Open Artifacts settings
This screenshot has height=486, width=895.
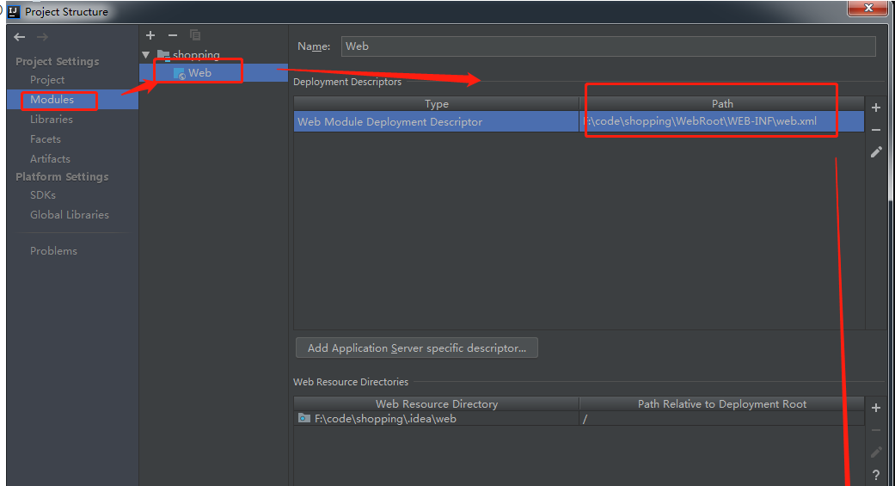point(50,159)
